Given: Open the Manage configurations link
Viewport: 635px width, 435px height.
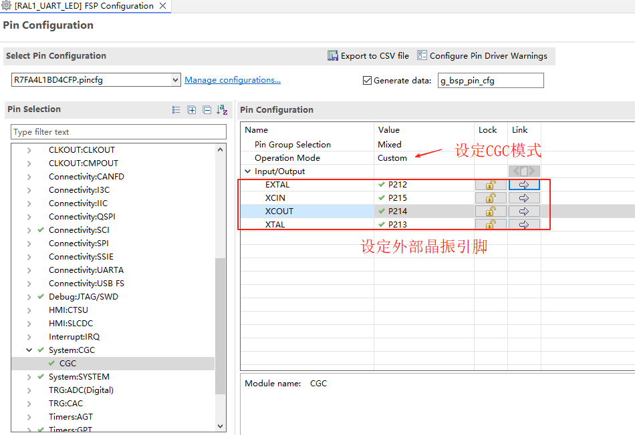Looking at the screenshot, I should point(233,80).
